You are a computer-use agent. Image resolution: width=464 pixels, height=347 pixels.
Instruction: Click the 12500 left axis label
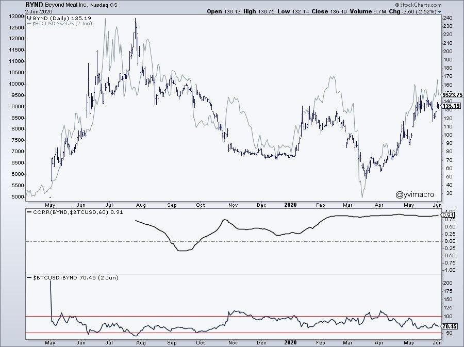click(16, 28)
